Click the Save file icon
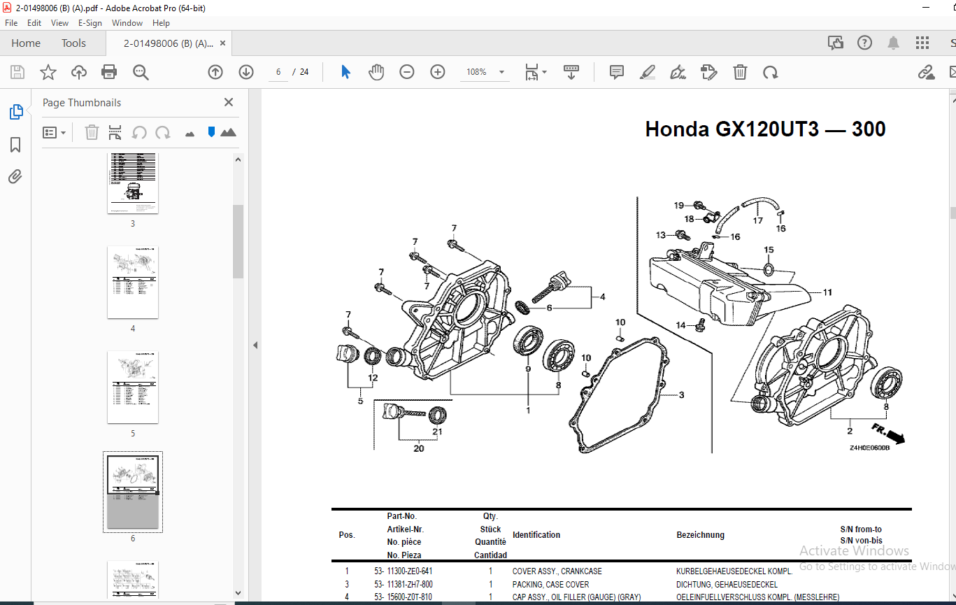 (x=17, y=72)
